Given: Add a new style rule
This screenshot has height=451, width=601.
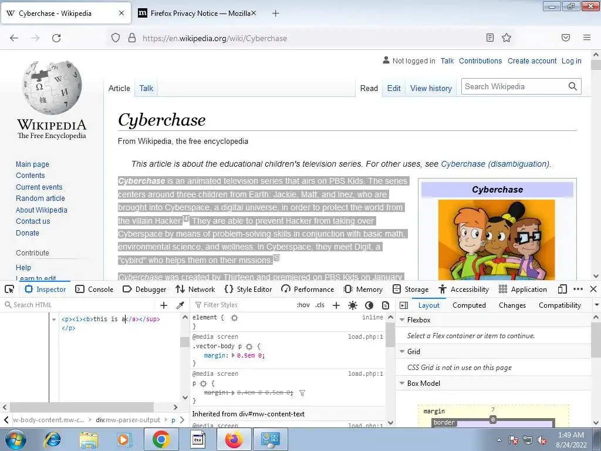Looking at the screenshot, I should (x=336, y=305).
